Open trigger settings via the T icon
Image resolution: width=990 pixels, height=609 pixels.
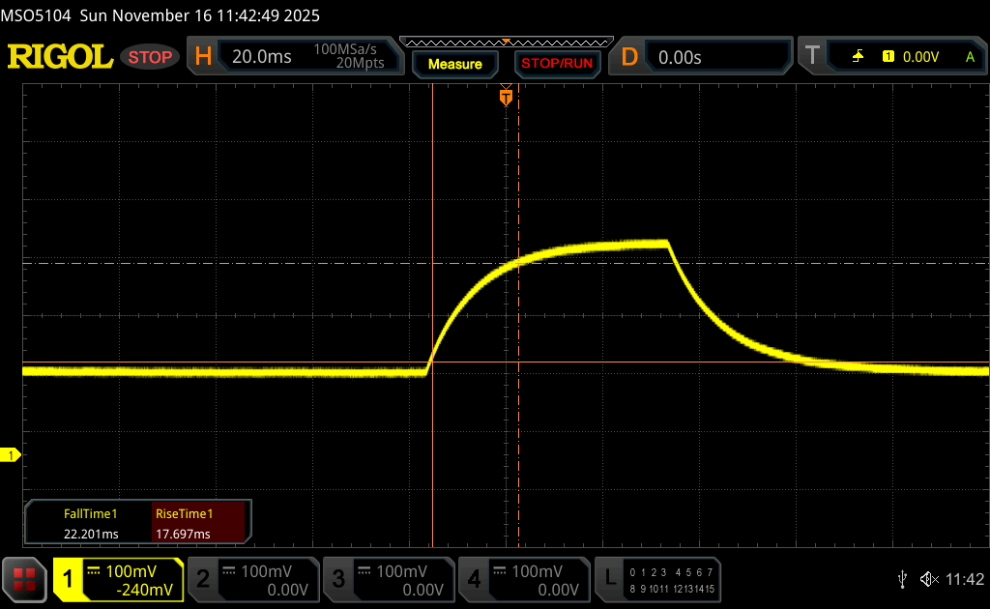click(812, 57)
